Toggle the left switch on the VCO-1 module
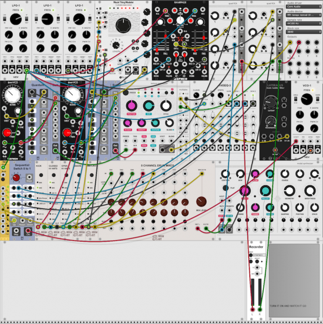 coord(296,99)
